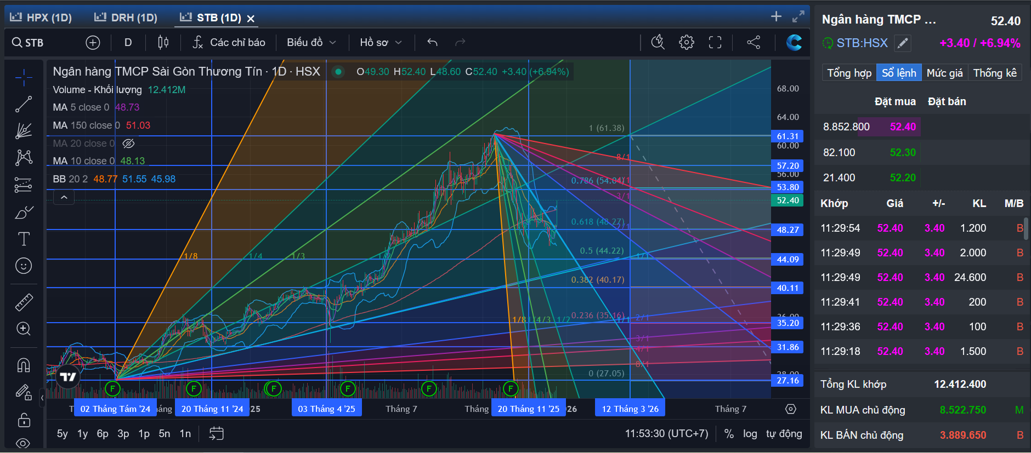Select the crosshair cursor tool

pyautogui.click(x=23, y=78)
